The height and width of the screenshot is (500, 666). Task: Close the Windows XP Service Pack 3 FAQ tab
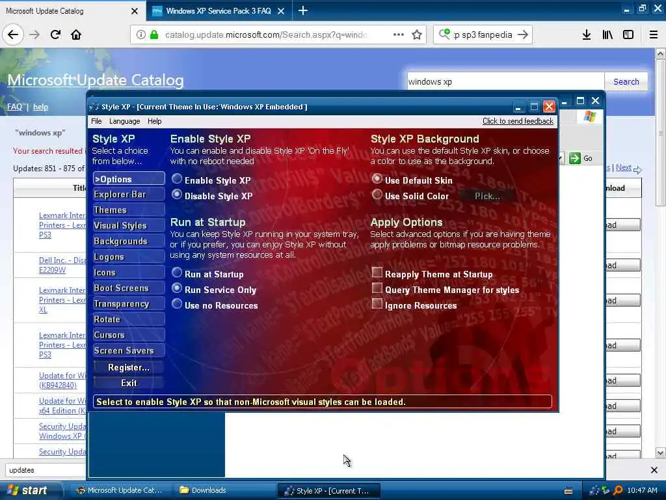[281, 11]
